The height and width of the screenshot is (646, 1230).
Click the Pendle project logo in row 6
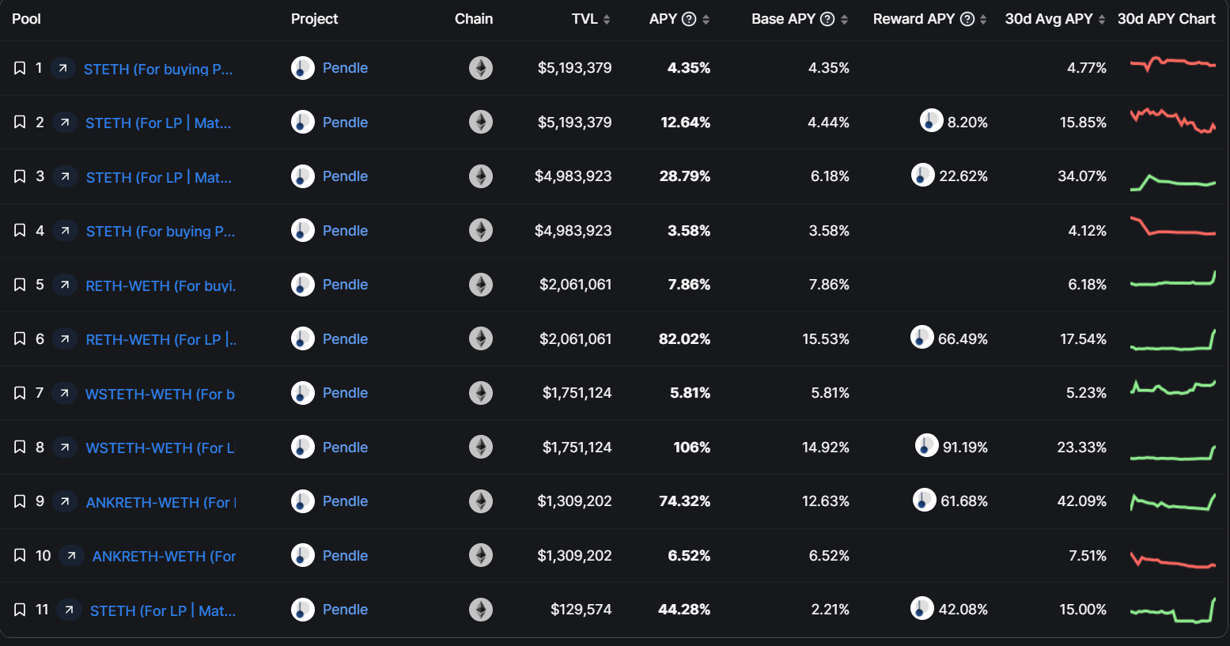click(x=303, y=338)
